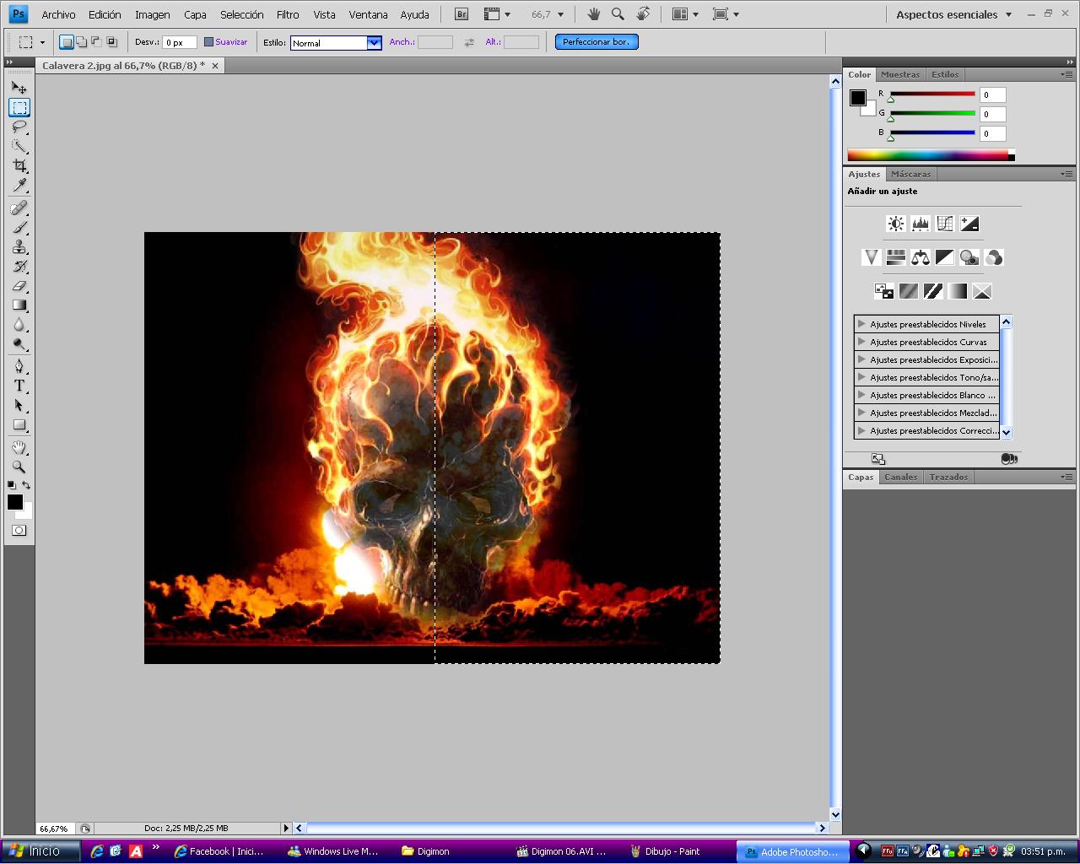Image resolution: width=1080 pixels, height=864 pixels.
Task: Select the Eraser tool
Action: click(x=19, y=285)
